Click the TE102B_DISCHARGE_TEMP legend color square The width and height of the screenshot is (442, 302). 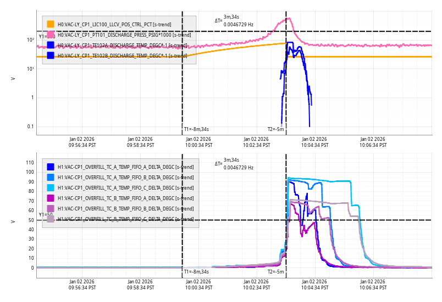coord(51,55)
